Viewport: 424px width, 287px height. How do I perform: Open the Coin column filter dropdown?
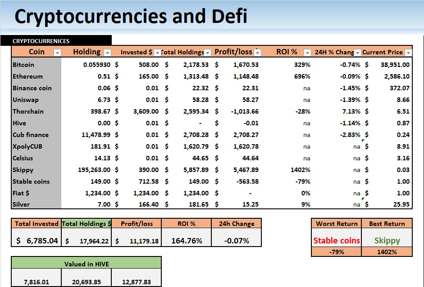(x=57, y=53)
